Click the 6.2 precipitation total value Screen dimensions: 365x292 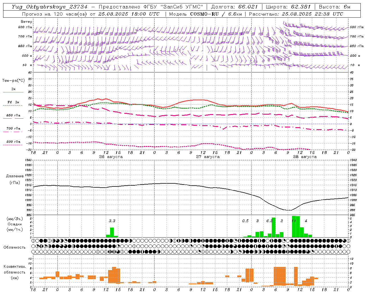point(269,221)
